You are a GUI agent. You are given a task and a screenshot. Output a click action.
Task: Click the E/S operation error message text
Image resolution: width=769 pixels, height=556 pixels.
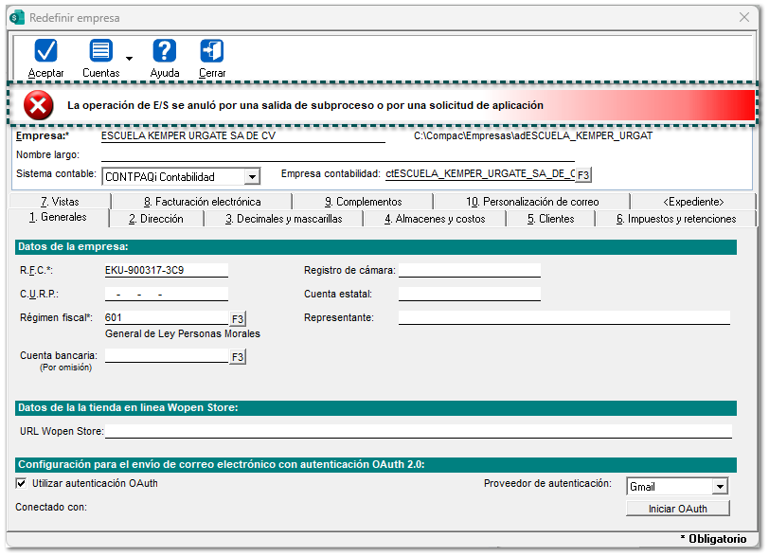[x=305, y=105]
